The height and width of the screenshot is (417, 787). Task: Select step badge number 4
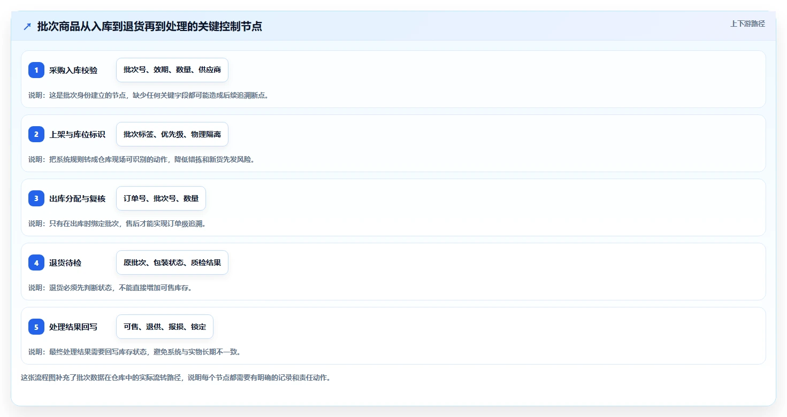click(36, 262)
